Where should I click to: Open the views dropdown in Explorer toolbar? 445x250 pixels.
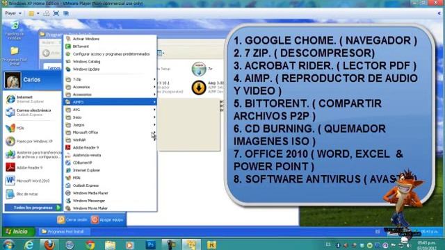coord(161,53)
